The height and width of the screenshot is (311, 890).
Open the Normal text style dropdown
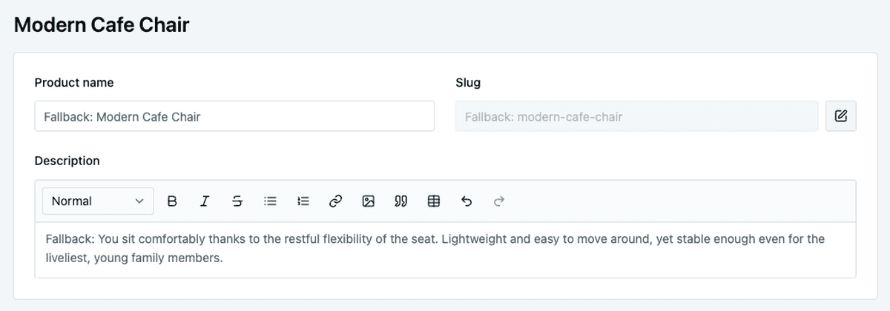tap(98, 201)
